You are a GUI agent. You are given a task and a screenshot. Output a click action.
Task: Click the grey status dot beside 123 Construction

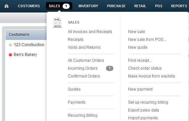pos(10,45)
